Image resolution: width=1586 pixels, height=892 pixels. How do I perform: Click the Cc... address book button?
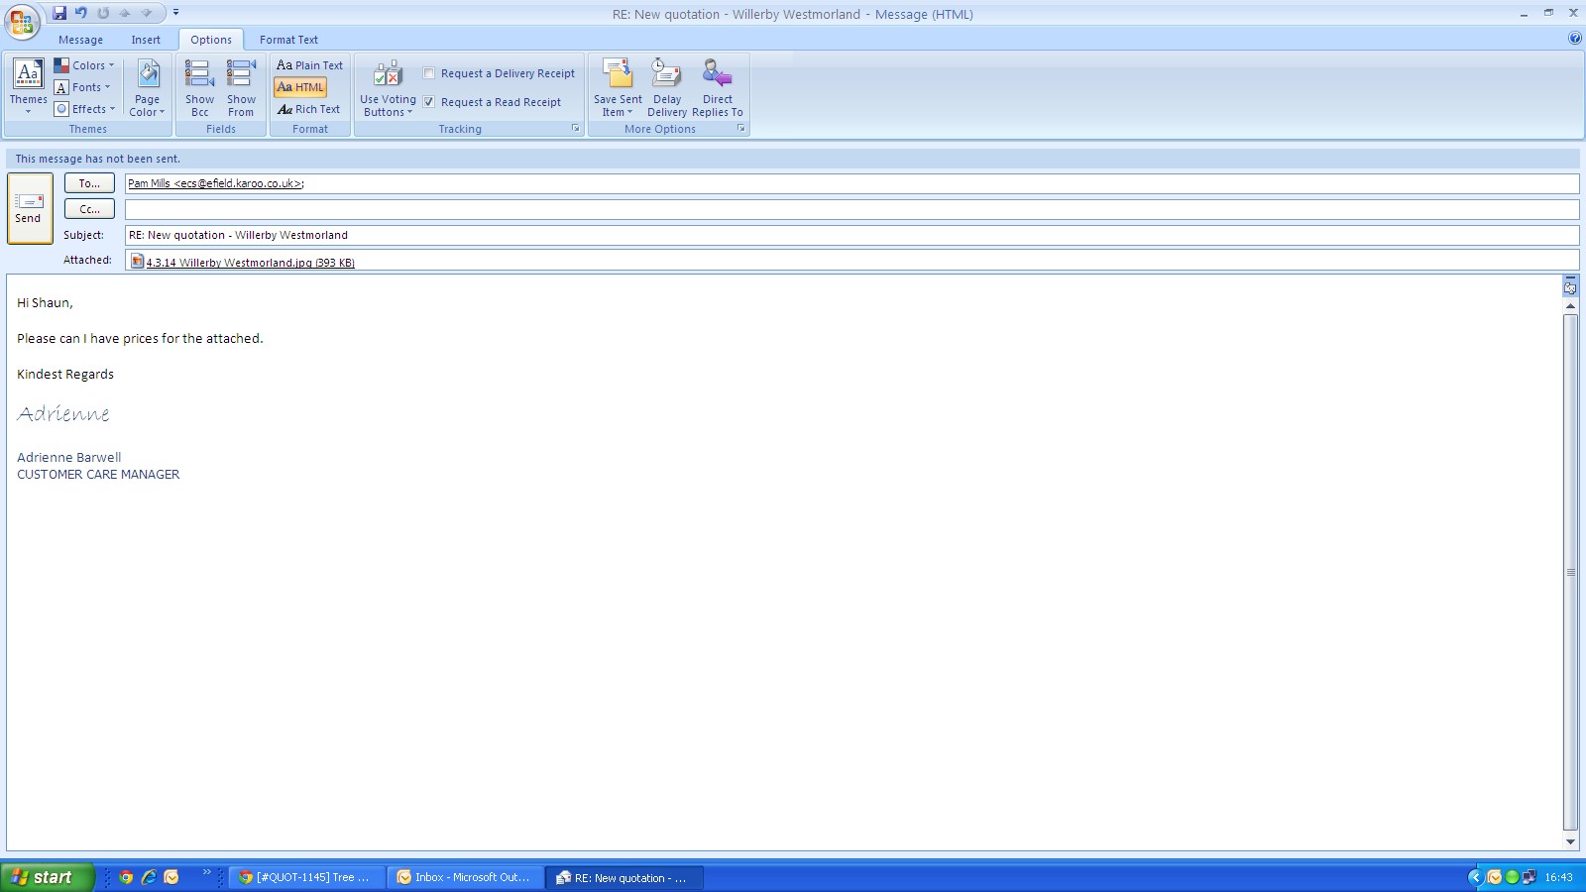pos(89,209)
